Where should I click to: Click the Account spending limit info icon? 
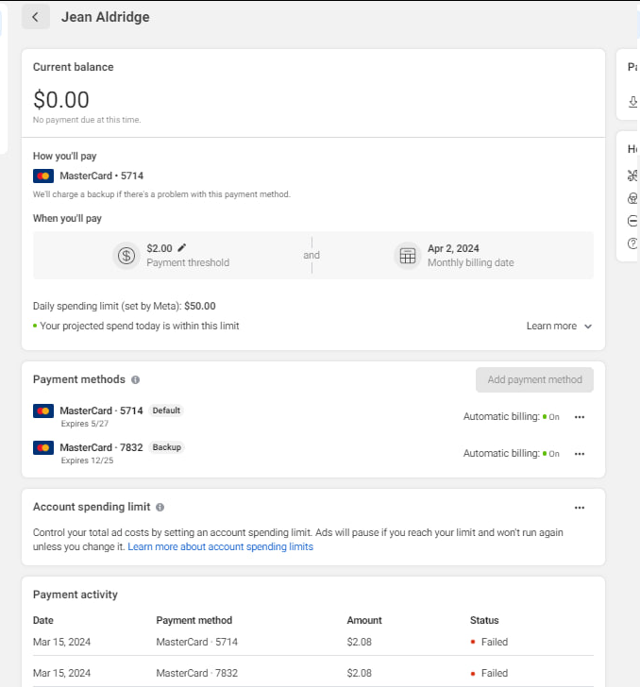point(160,508)
